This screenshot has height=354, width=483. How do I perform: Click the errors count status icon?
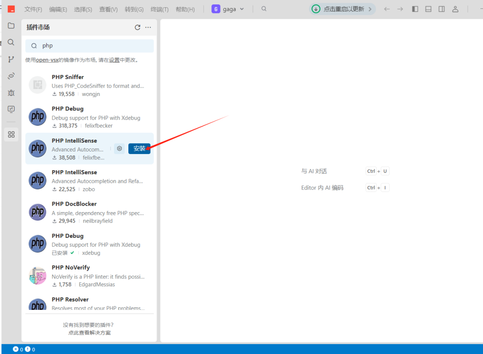[x=18, y=349]
